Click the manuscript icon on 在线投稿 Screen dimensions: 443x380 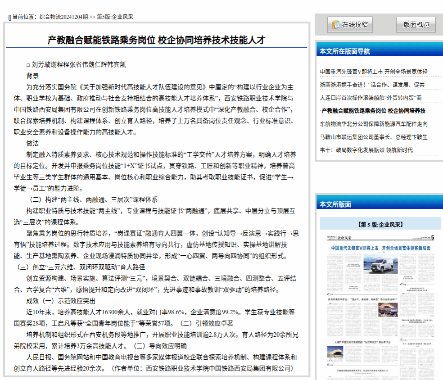coord(336,25)
